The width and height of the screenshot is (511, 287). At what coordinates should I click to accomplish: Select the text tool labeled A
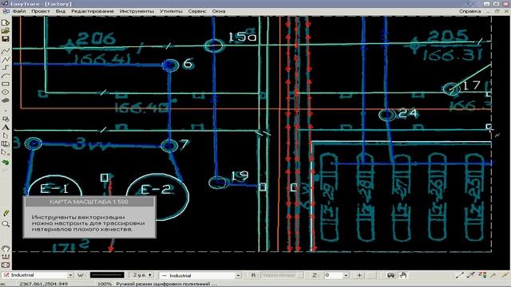(6, 128)
